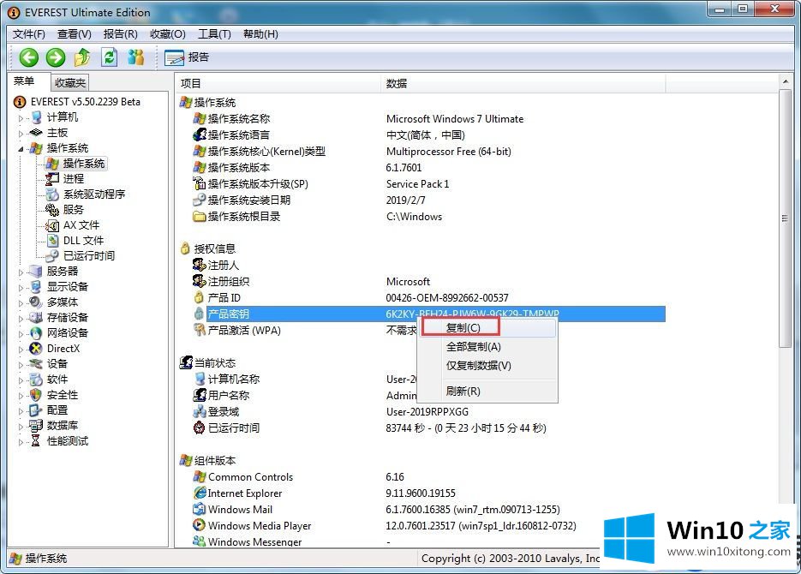Image resolution: width=801 pixels, height=574 pixels.
Task: Click the 产品激活 (WPA) keys icon
Action: point(200,329)
